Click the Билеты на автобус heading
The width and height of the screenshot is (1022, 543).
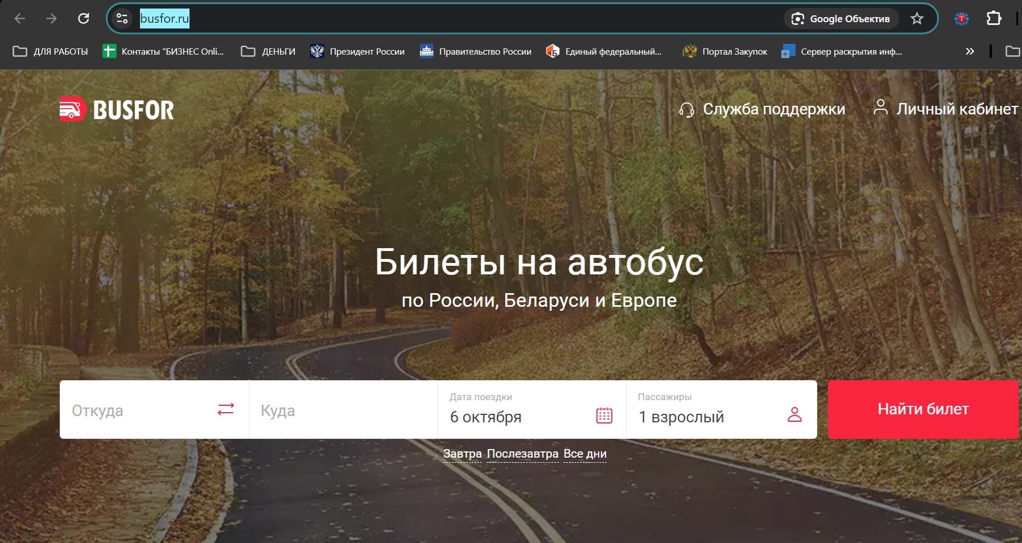click(539, 262)
